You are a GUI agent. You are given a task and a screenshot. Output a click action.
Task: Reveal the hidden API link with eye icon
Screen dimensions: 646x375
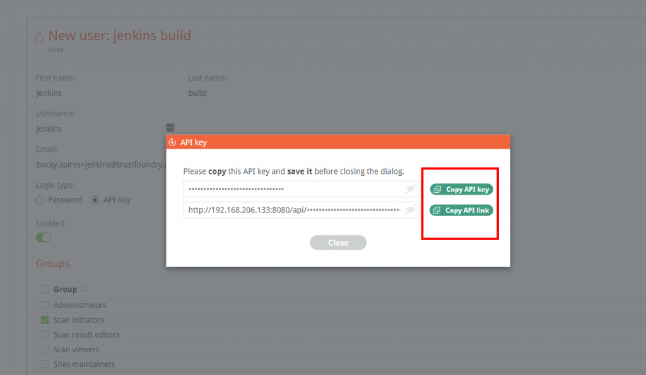[411, 210]
